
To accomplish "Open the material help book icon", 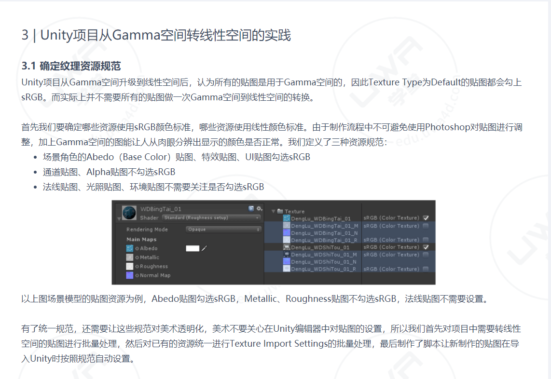I will pos(251,209).
